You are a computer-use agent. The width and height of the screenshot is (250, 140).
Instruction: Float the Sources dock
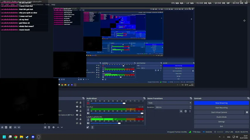click(x=84, y=98)
